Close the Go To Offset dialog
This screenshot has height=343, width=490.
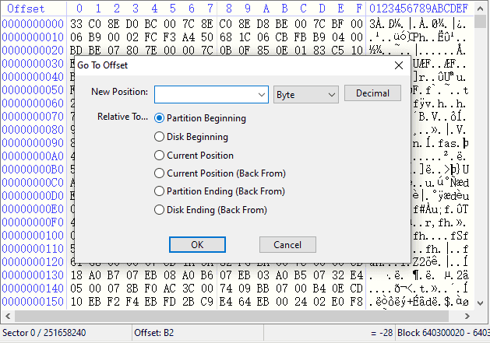tap(399, 65)
